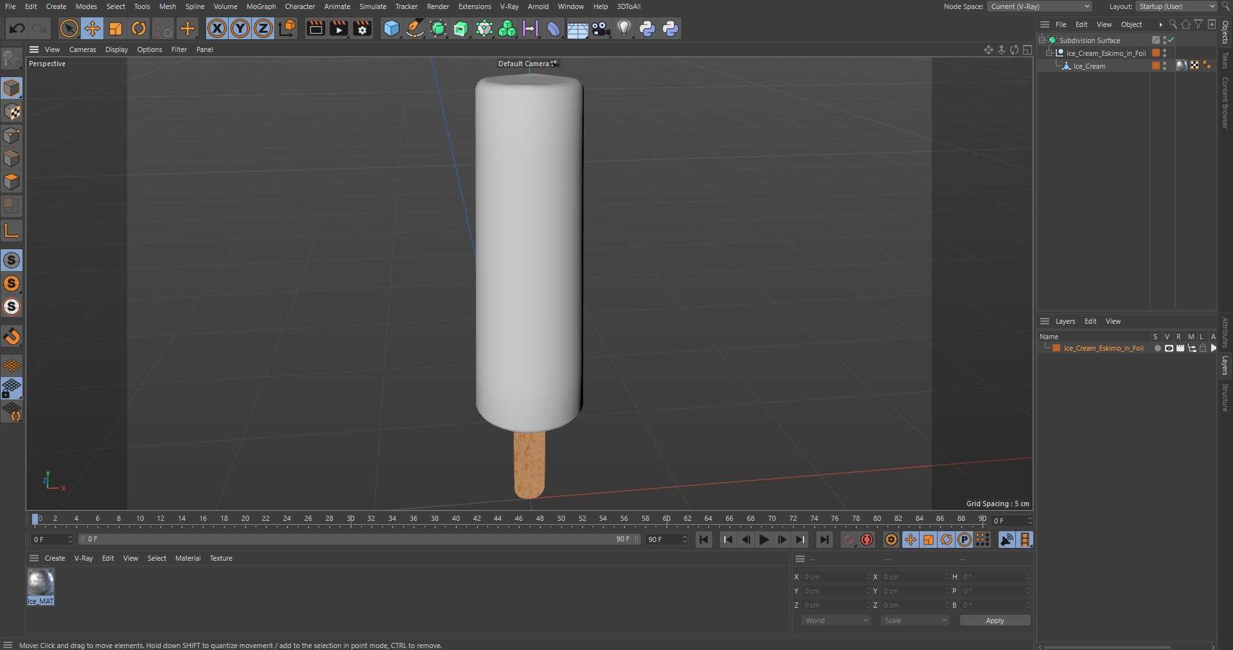Click the Undo arrow icon
Viewport: 1233px width, 650px height.
pos(17,28)
